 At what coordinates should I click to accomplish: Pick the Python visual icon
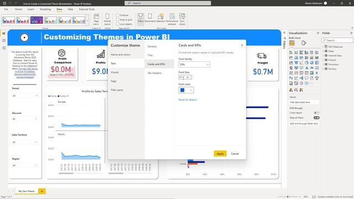pos(291,78)
